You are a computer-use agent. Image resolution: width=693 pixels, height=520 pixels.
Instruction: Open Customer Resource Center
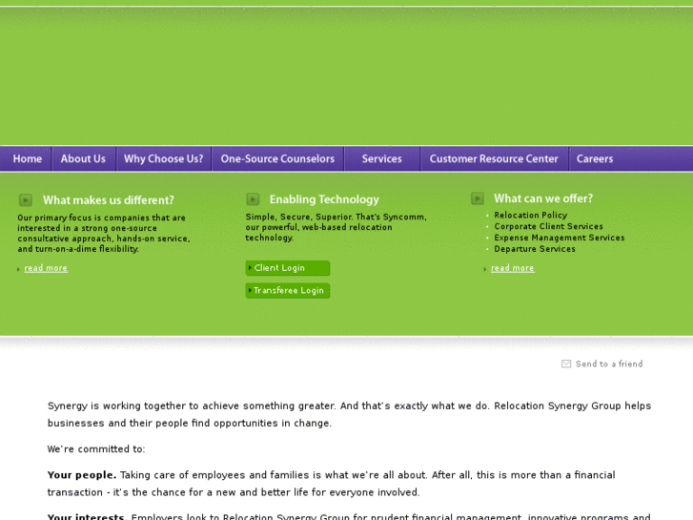pos(494,158)
